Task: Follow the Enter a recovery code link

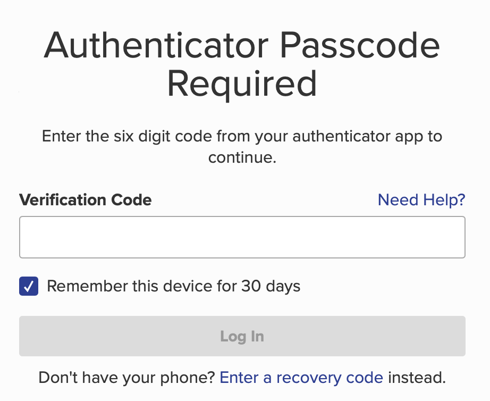Action: [x=301, y=378]
